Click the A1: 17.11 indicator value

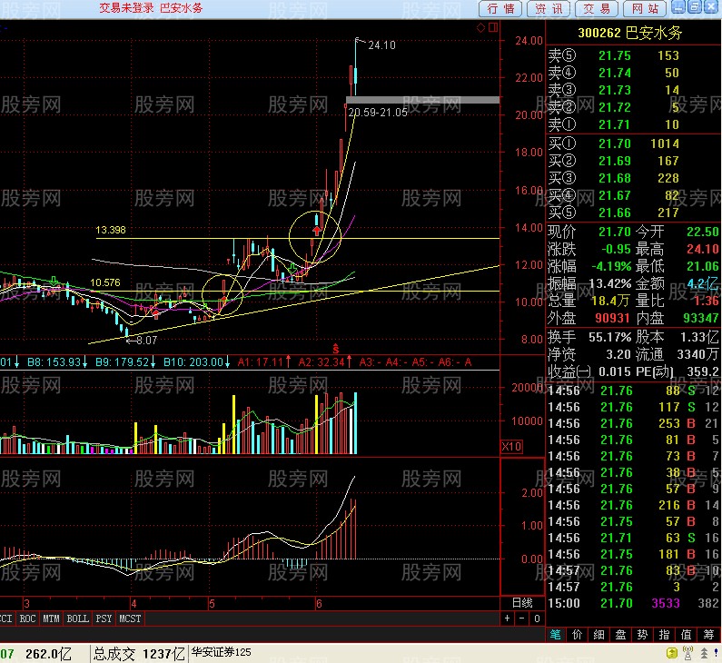pos(264,361)
